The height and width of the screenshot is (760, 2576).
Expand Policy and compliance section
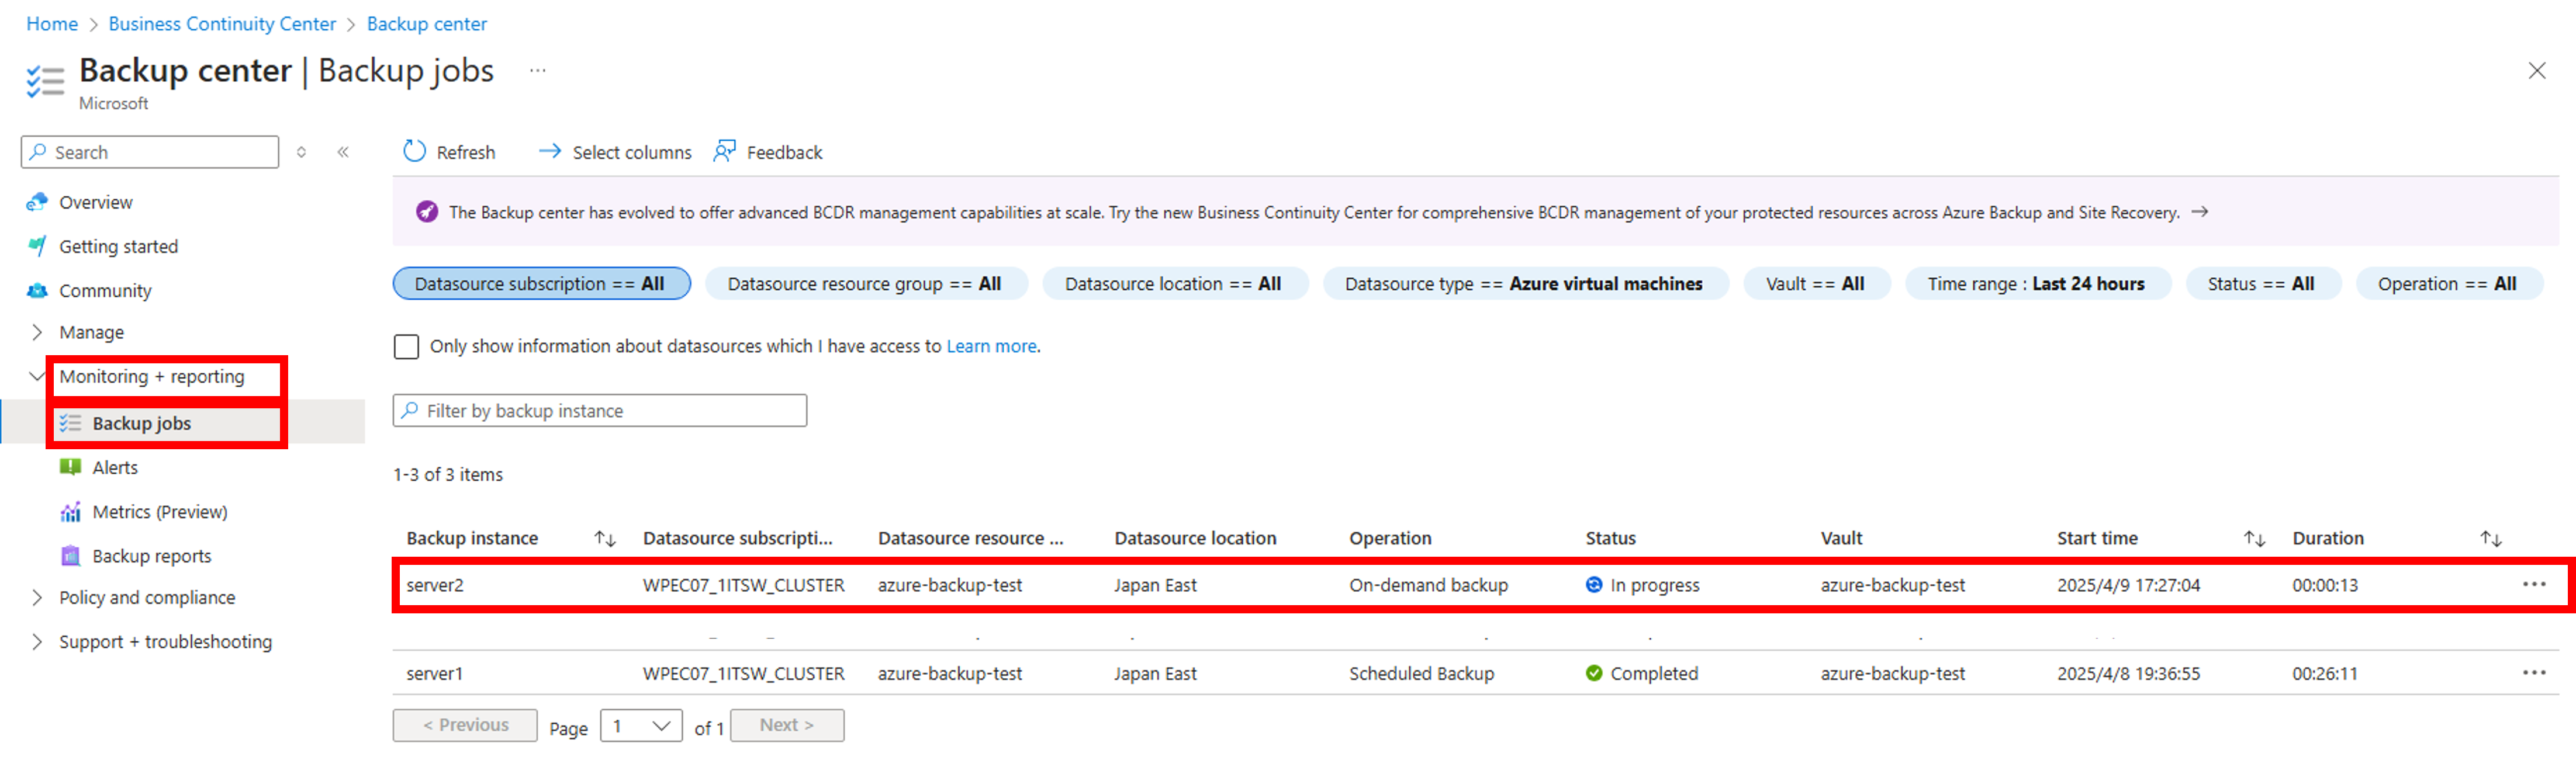pos(37,597)
